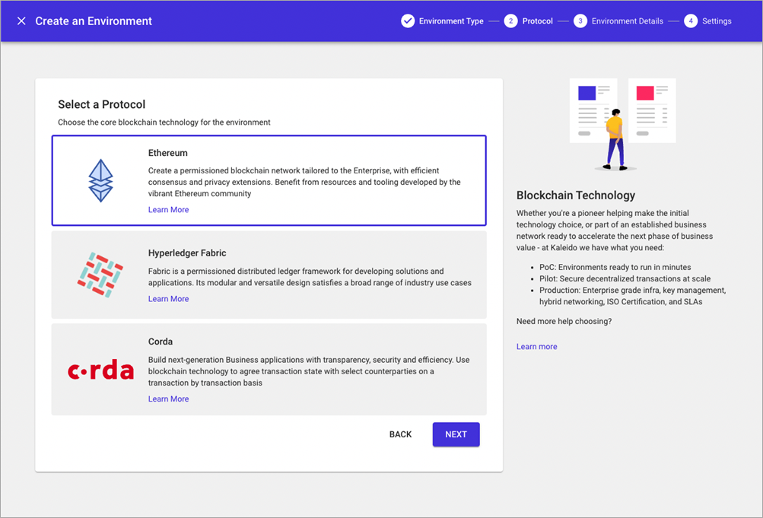Go to the Environment Type step label
Screen dimensions: 763x518
(451, 21)
